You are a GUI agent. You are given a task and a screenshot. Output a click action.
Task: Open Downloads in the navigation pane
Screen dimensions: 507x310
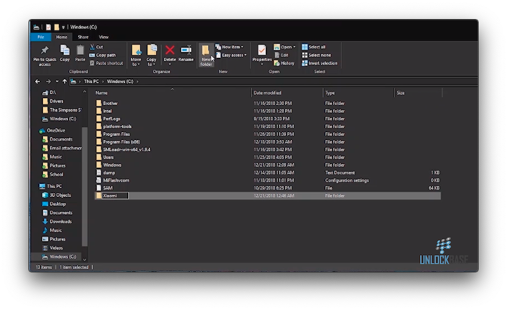[57, 222]
